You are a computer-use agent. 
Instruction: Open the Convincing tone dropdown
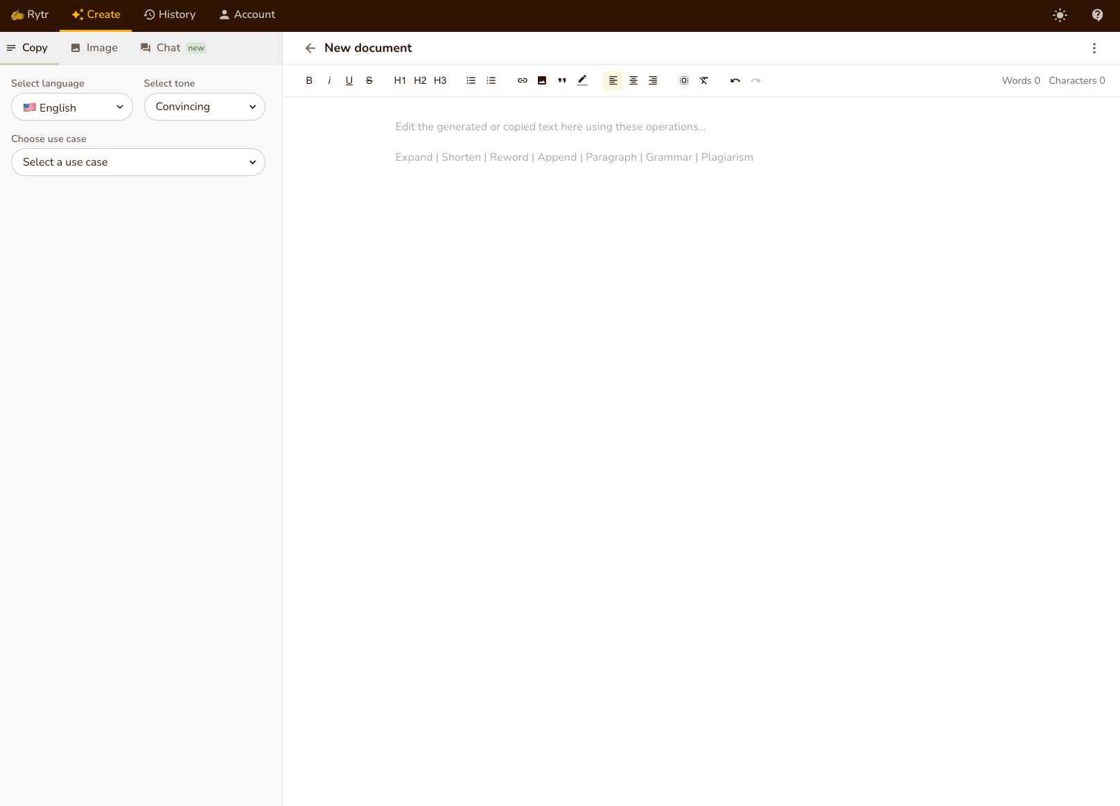204,107
